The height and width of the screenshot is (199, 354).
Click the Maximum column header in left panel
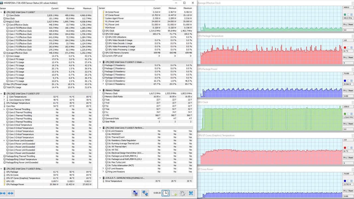click(x=87, y=8)
